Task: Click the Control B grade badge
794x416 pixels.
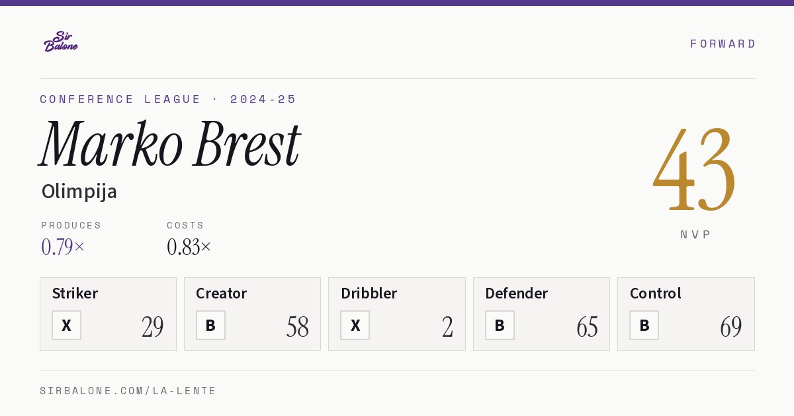Action: pos(644,325)
